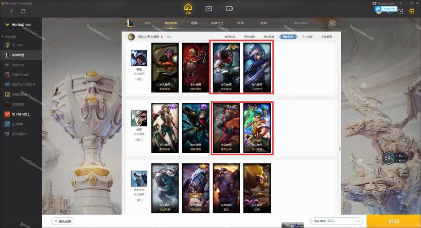Open 辅助设置 settings button

(x=63, y=221)
